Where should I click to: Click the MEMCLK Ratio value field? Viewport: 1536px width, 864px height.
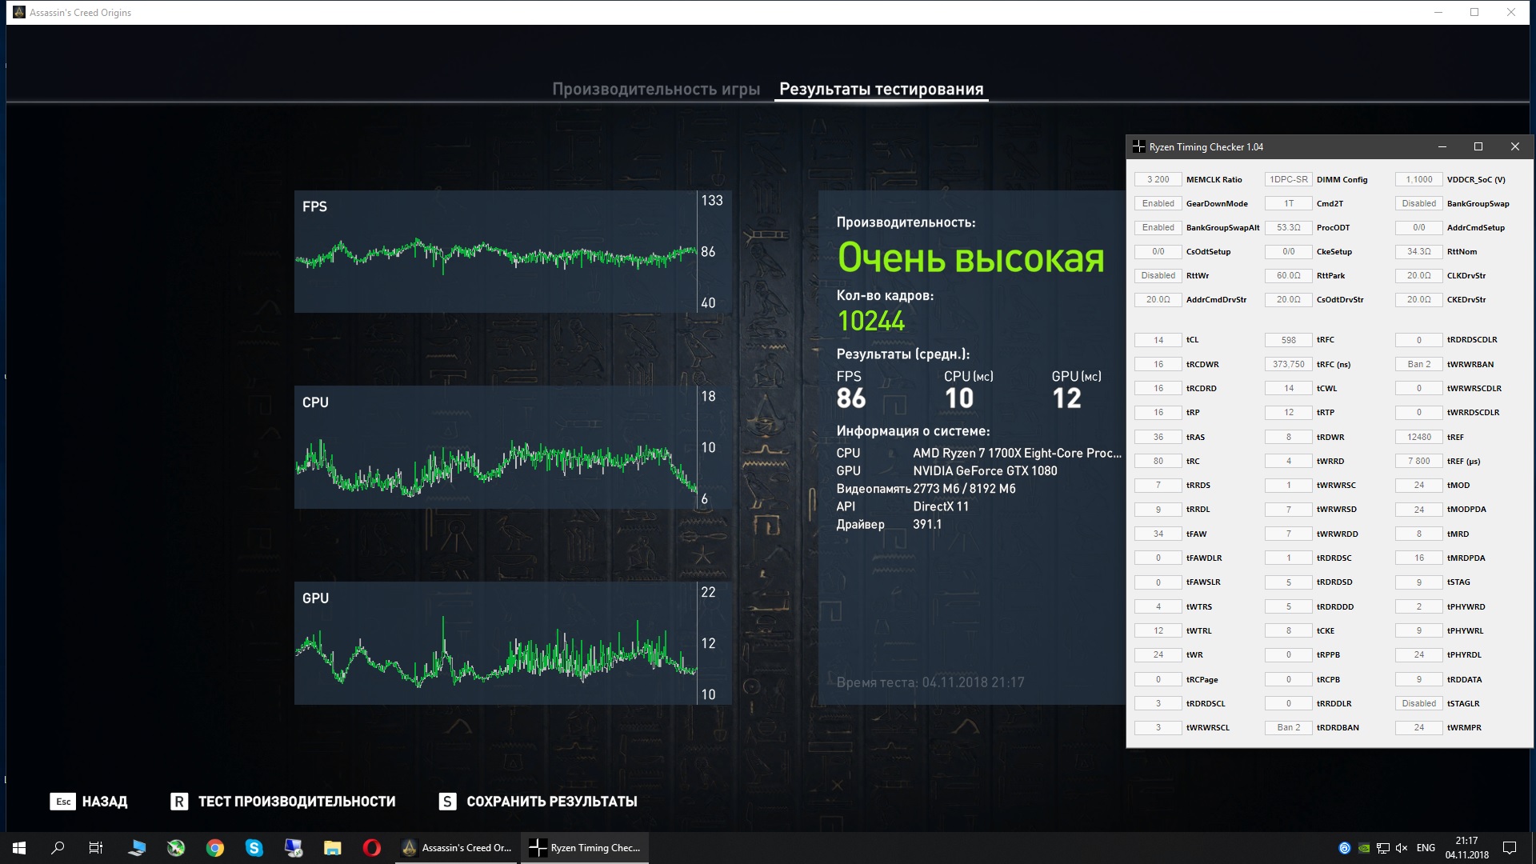(x=1158, y=179)
